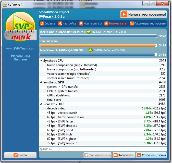Click the wrench icon beside Настройка
The height and width of the screenshot is (163, 172).
click(60, 24)
